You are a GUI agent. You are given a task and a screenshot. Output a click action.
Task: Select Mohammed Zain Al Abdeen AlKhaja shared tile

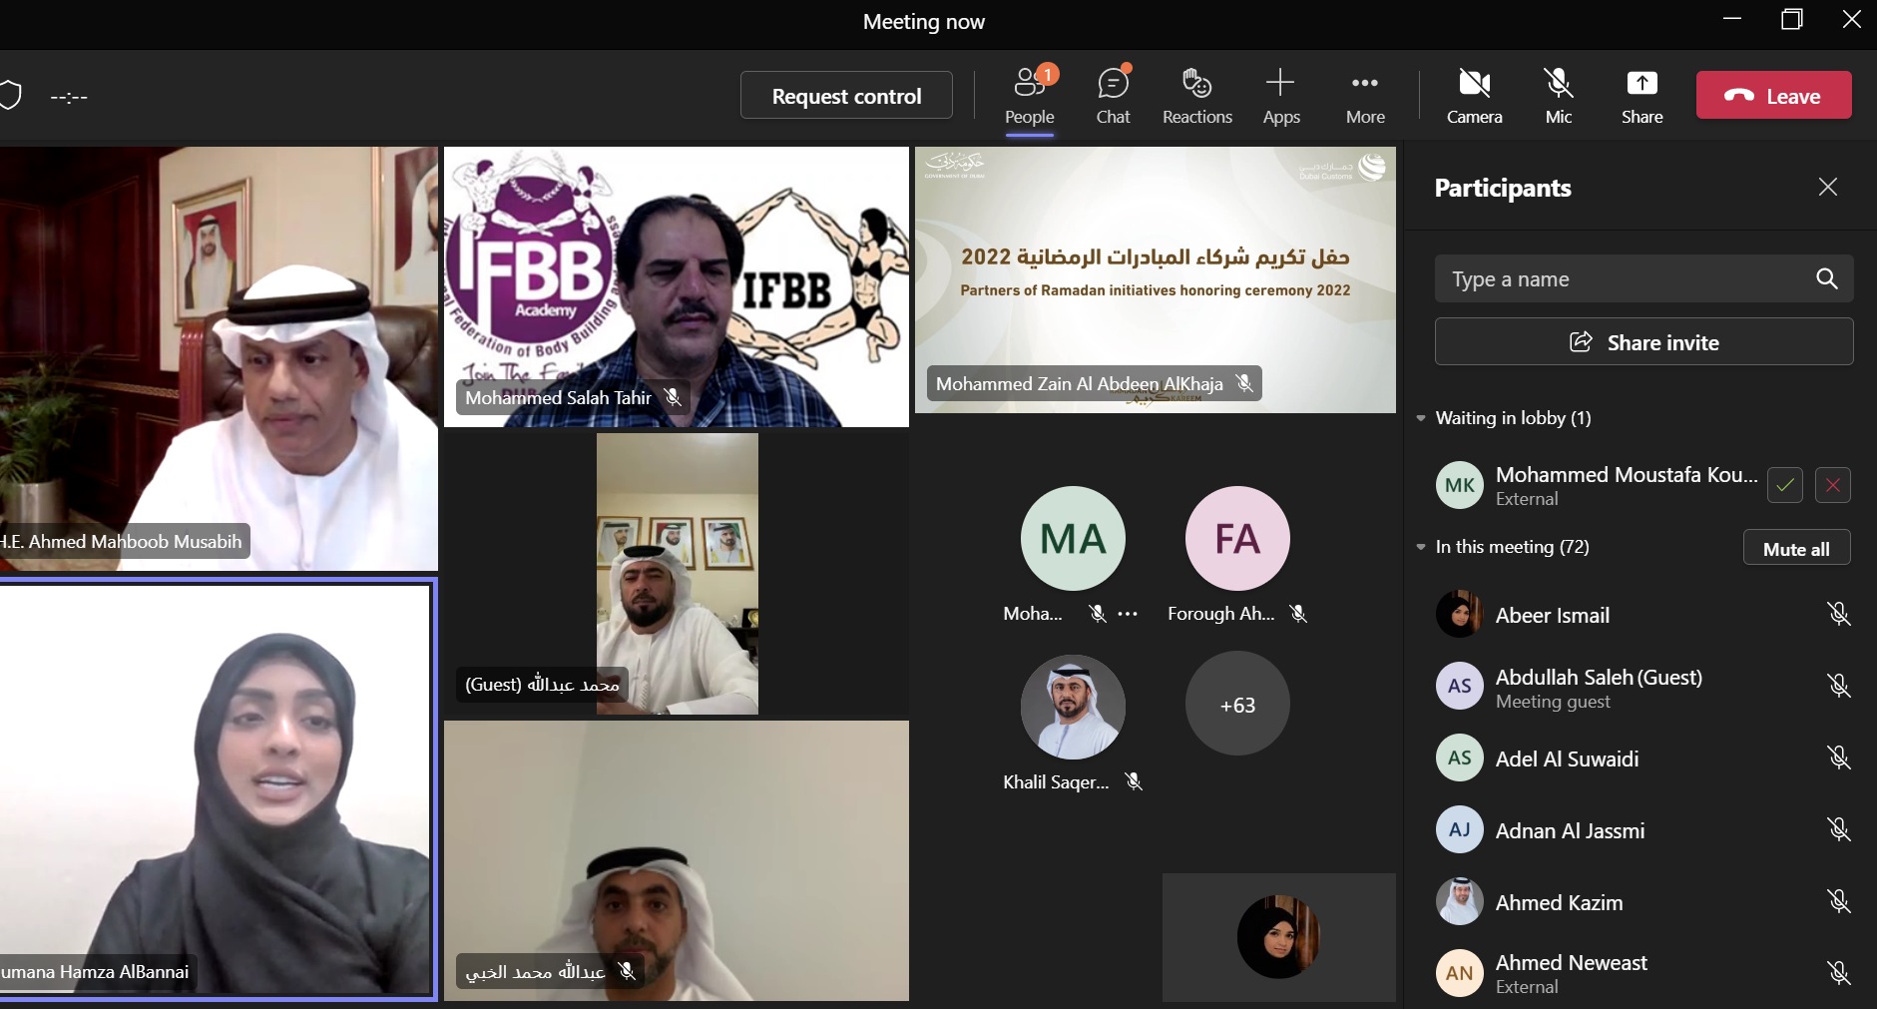[1156, 279]
